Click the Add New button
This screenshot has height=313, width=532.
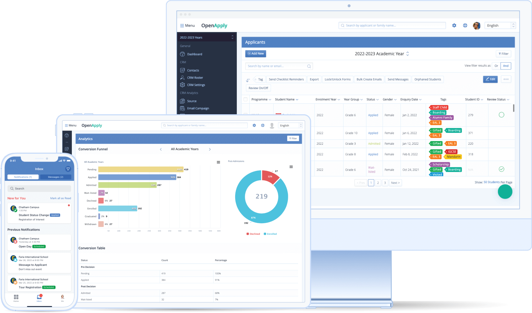(256, 54)
